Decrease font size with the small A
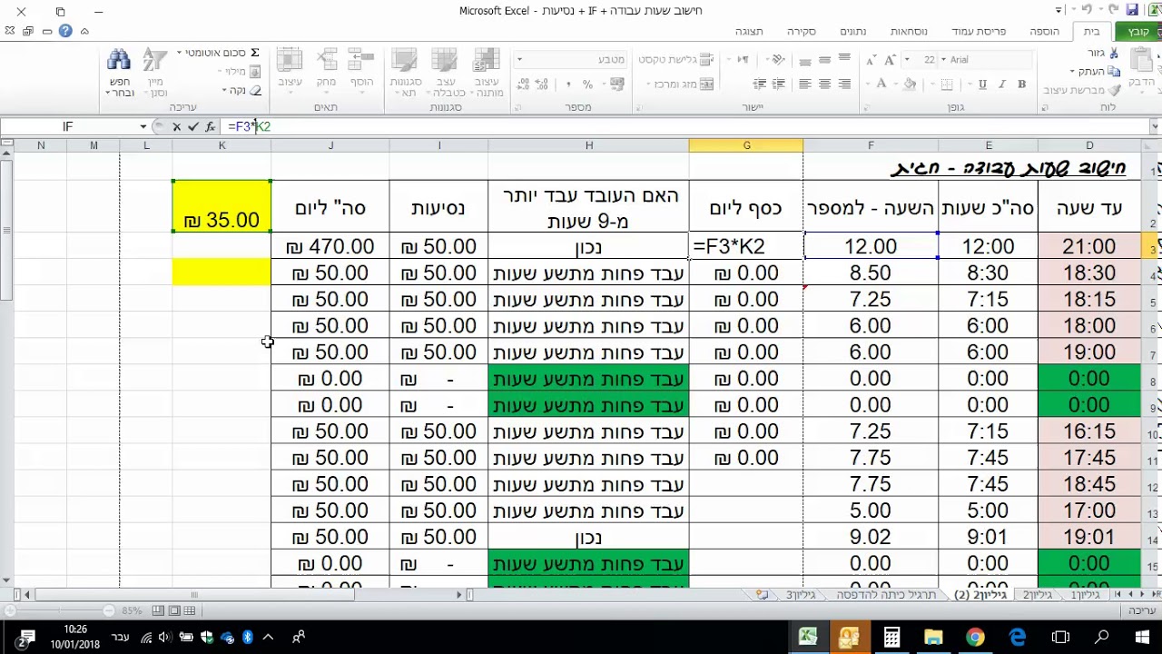The height and width of the screenshot is (654, 1162). [x=870, y=60]
